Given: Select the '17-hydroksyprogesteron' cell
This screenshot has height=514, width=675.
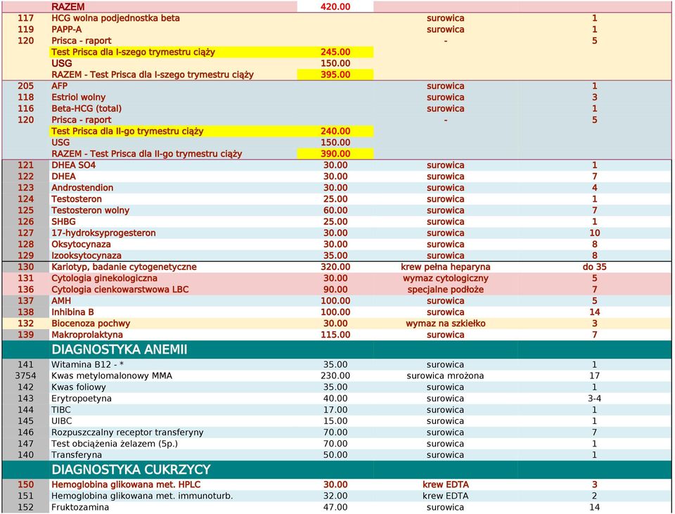Looking at the screenshot, I should (103, 233).
